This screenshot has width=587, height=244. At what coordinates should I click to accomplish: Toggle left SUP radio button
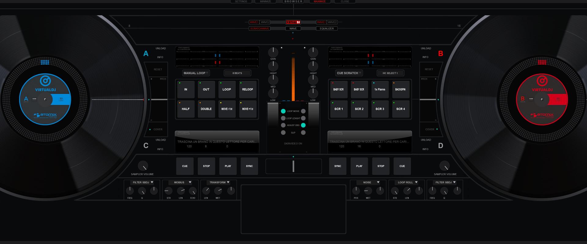pyautogui.click(x=283, y=133)
